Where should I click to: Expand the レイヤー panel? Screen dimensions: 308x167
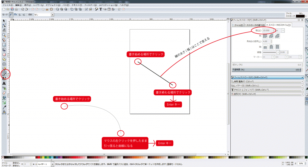coord(267,86)
